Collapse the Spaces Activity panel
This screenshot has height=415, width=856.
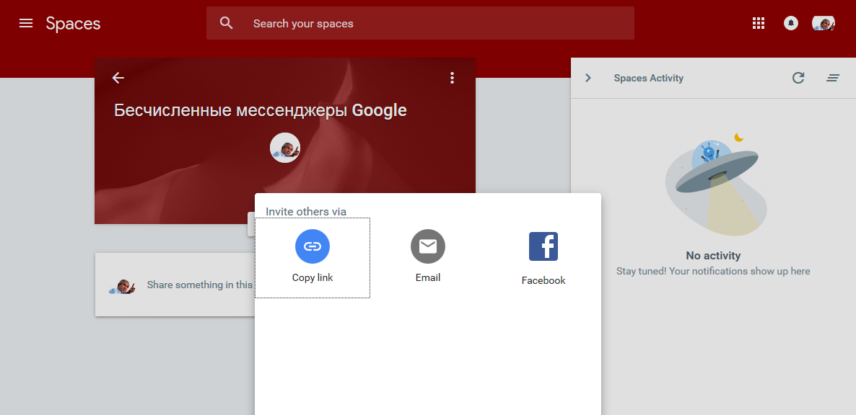click(588, 78)
